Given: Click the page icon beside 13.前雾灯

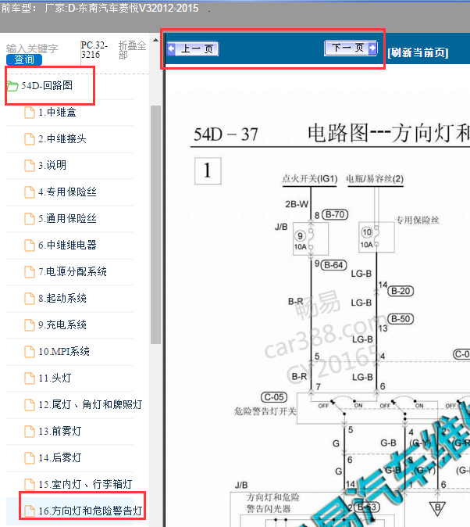Looking at the screenshot, I should 30,432.
